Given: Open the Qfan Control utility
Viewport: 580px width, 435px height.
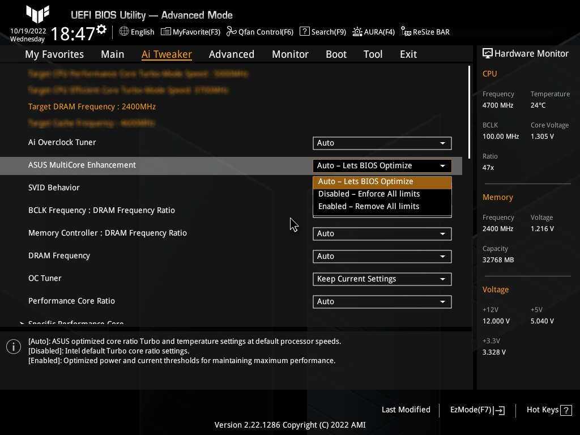Looking at the screenshot, I should (260, 32).
